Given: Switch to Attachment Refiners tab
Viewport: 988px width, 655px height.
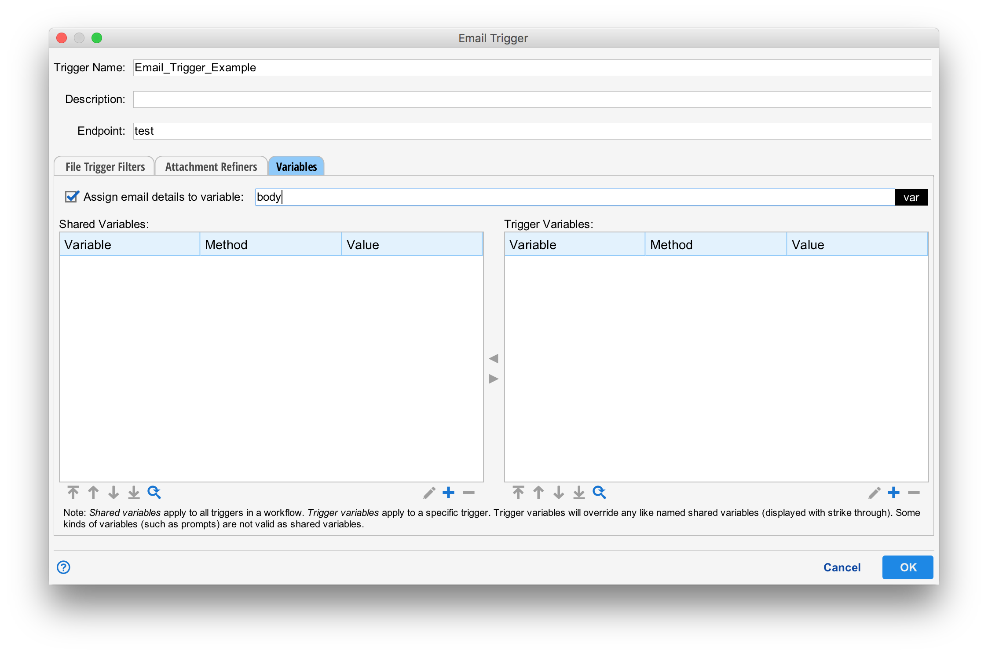Looking at the screenshot, I should 211,167.
